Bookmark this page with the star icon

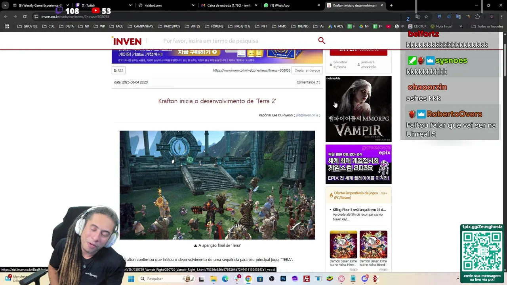pyautogui.click(x=426, y=17)
